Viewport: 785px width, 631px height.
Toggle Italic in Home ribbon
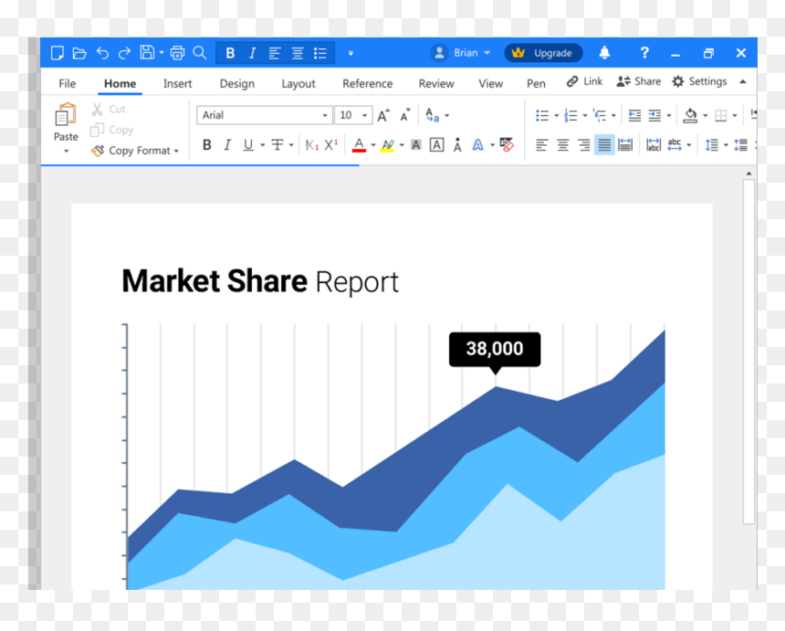(x=227, y=145)
